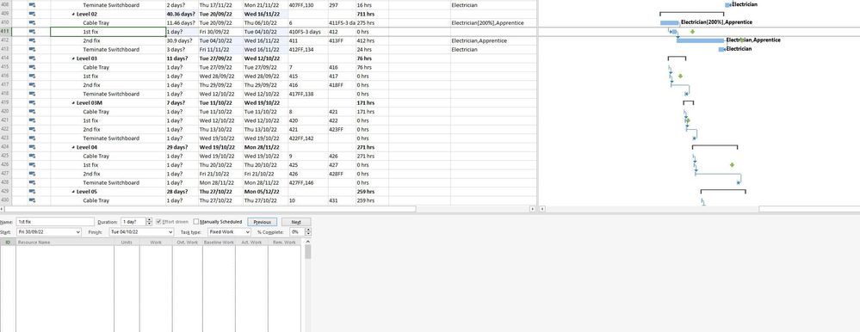The image size is (860, 332).
Task: Click the Units column header in form
Action: (127, 243)
